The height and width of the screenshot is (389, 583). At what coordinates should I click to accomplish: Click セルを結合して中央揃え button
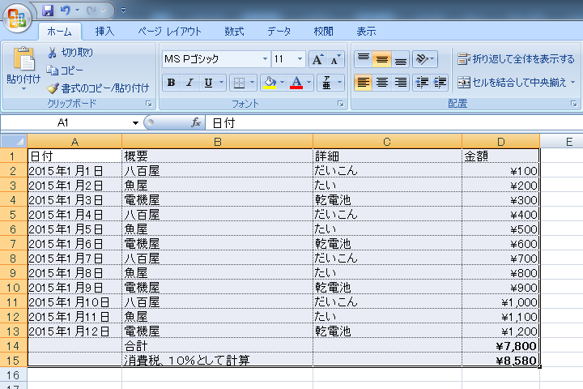516,83
